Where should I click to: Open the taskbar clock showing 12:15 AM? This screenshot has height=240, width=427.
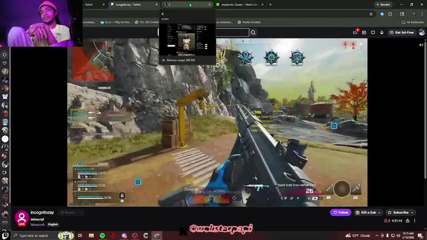pyautogui.click(x=408, y=235)
